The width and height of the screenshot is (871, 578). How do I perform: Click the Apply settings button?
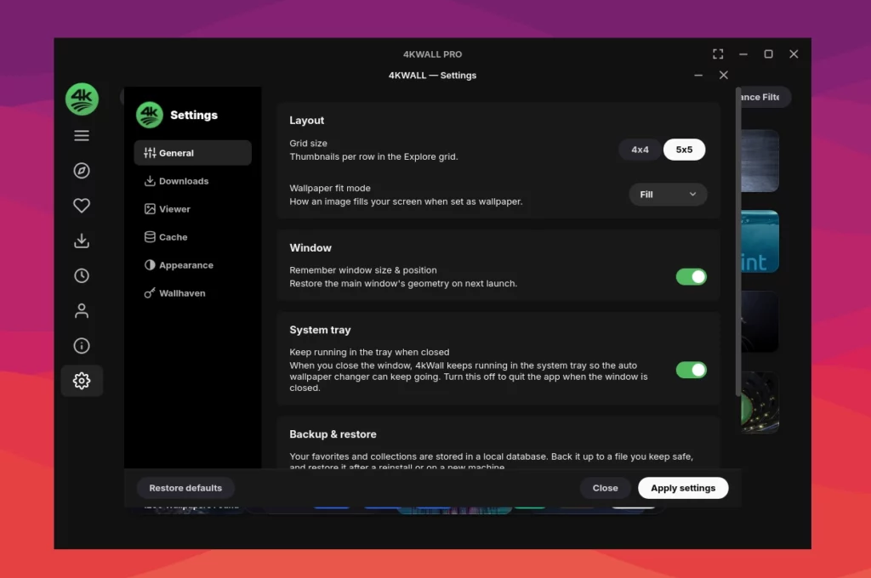click(683, 488)
